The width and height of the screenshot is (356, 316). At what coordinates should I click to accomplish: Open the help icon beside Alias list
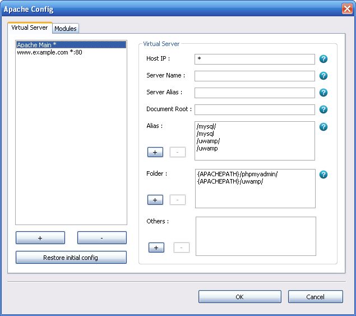coord(323,127)
